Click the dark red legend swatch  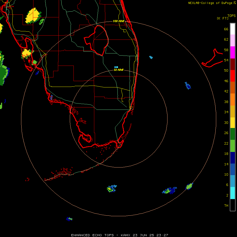[x=233, y=64]
